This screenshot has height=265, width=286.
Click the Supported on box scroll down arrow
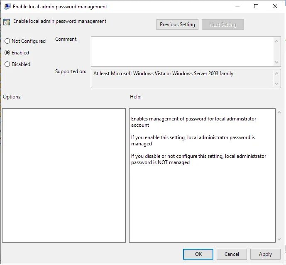click(276, 84)
